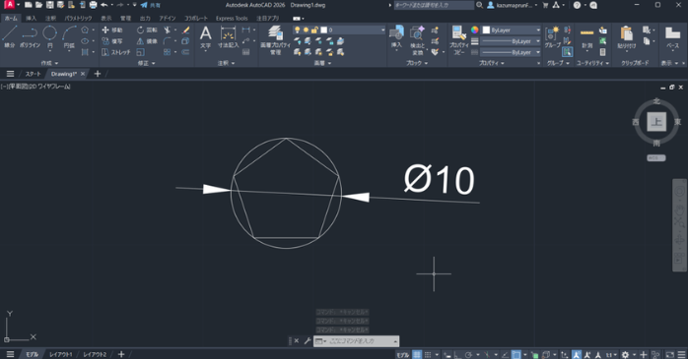Switch to the レイアウト1 layout tab
This screenshot has height=359, width=688.
click(x=60, y=354)
